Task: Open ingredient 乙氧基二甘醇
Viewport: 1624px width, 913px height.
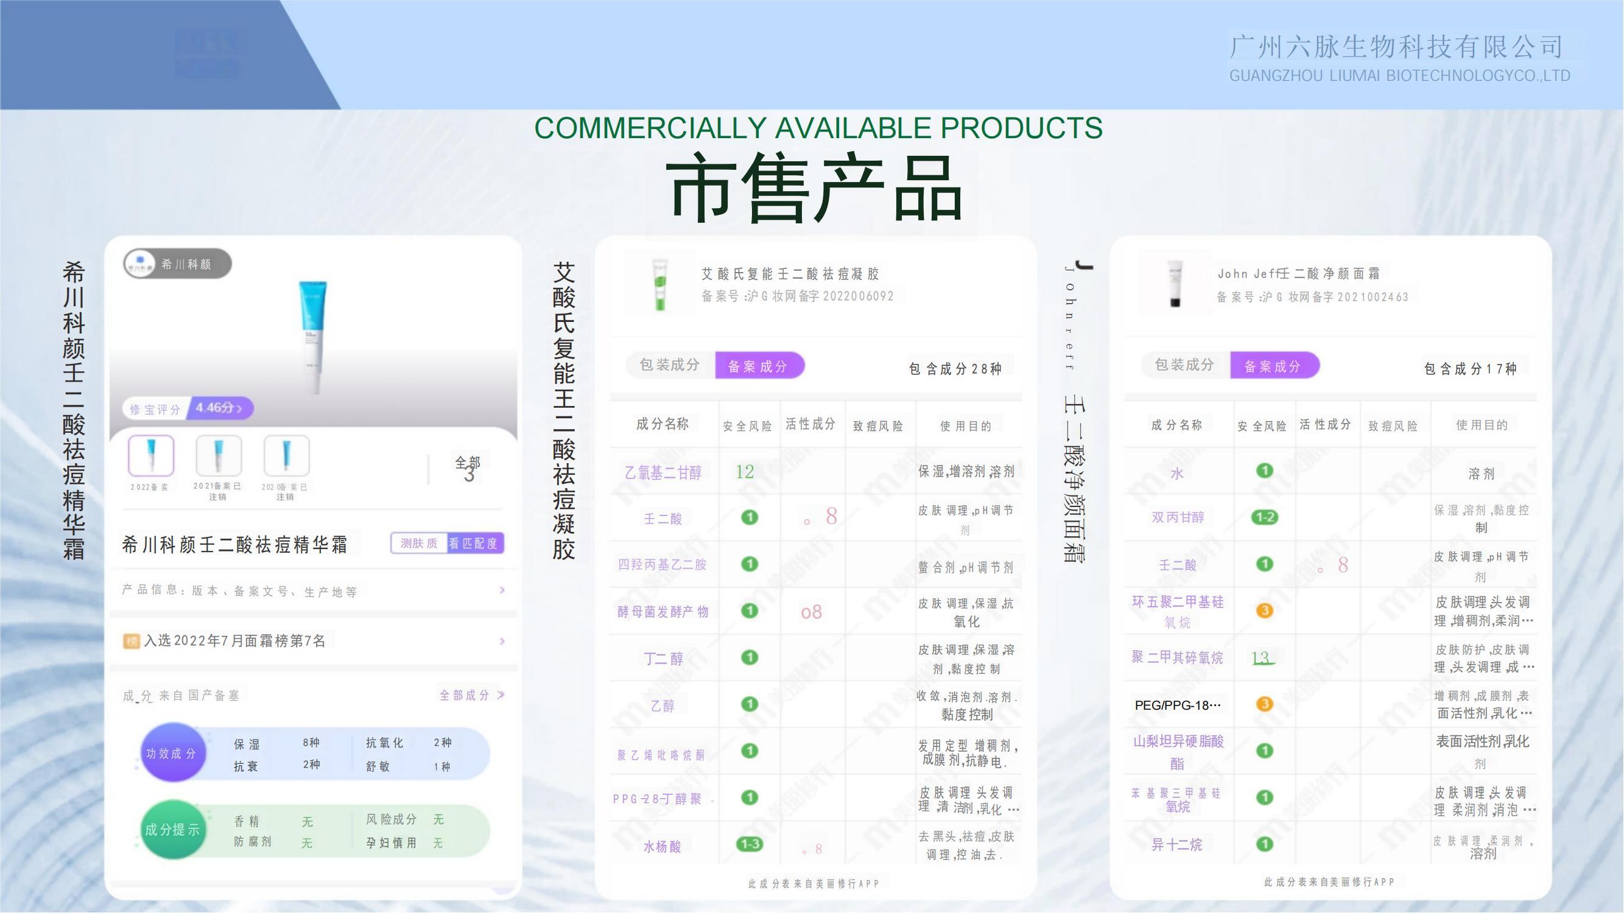Action: [x=663, y=472]
